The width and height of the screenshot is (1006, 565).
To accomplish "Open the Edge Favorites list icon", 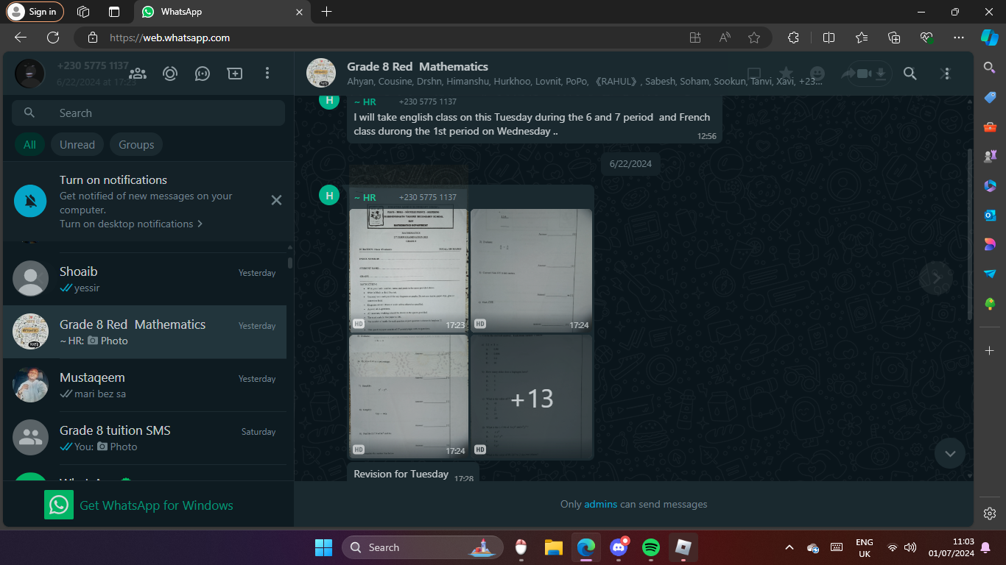I will coord(862,38).
